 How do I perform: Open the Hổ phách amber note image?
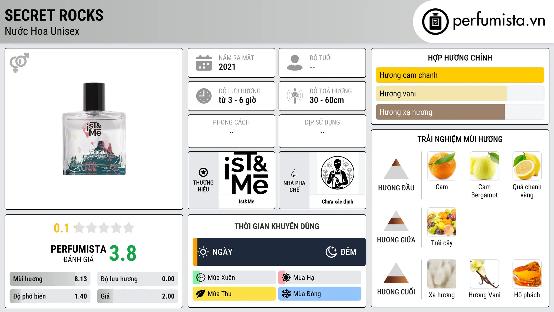(527, 274)
